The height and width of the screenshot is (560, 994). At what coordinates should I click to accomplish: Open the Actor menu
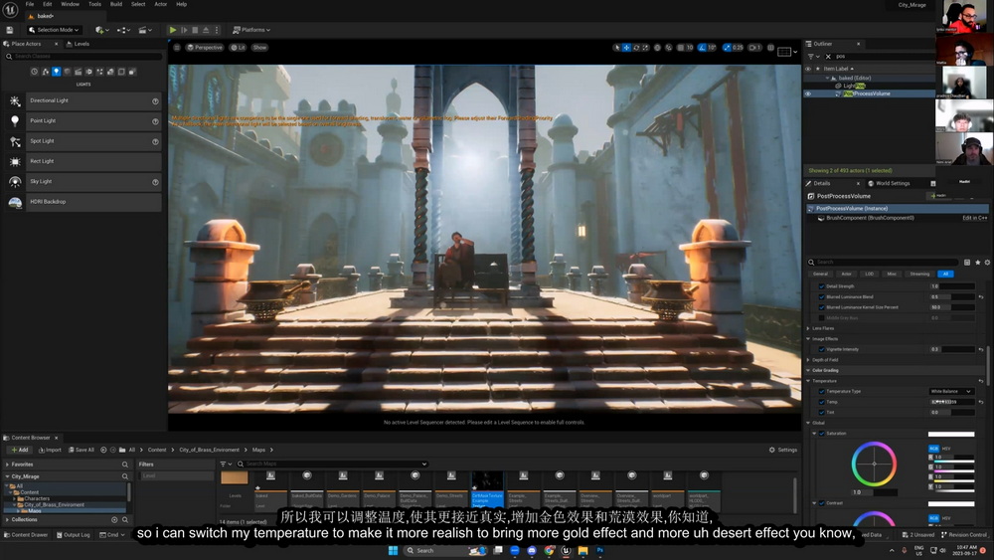point(161,4)
